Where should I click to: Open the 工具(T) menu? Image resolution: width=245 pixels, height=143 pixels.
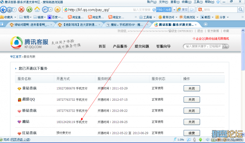[198, 2]
